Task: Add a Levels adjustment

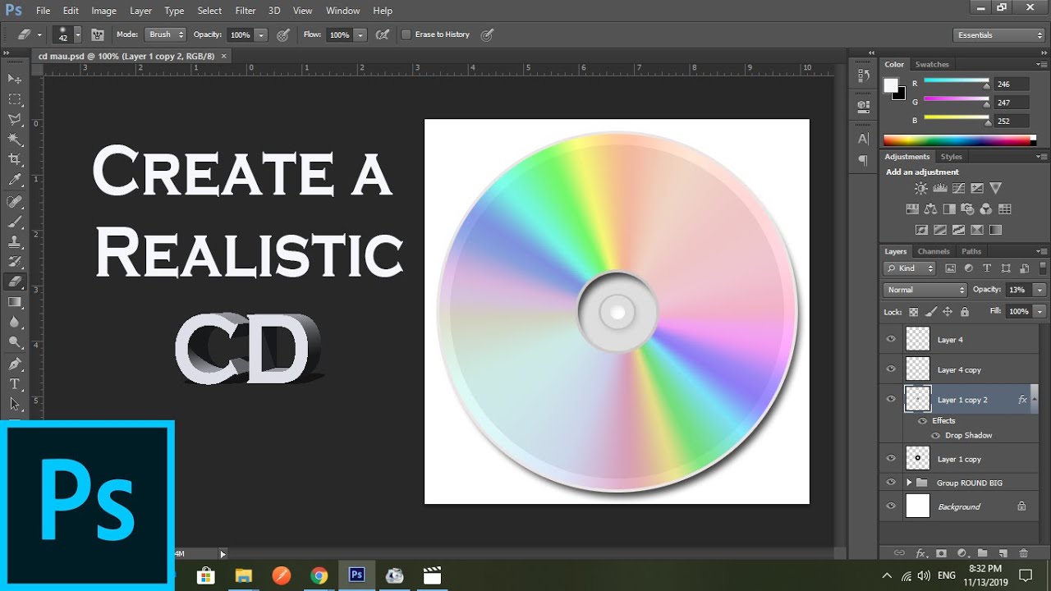Action: (942, 189)
